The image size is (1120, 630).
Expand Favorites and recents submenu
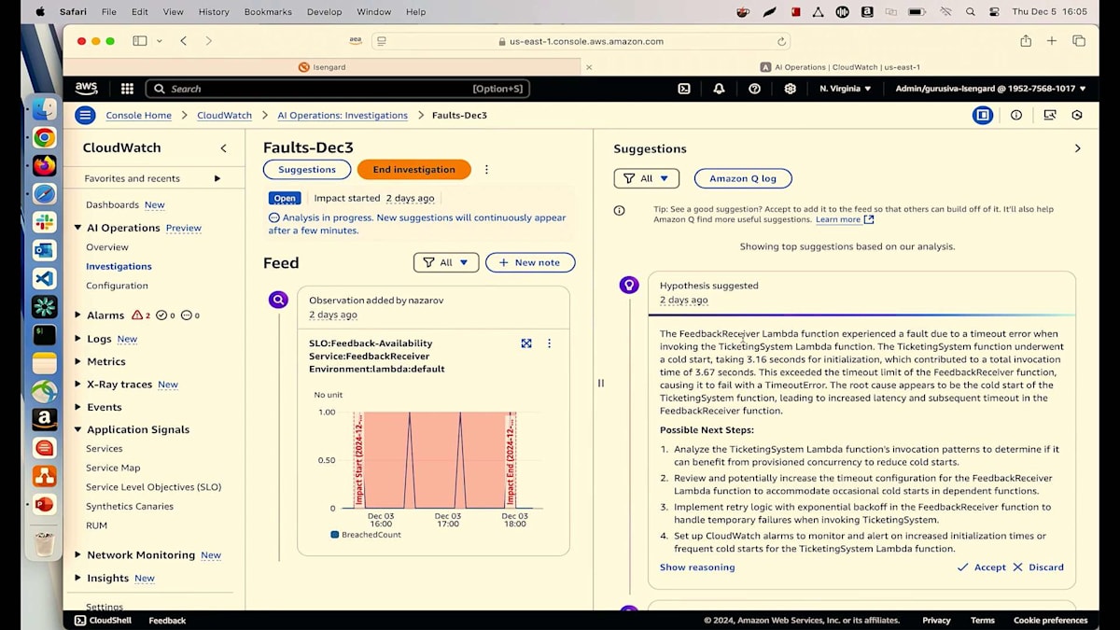[217, 178]
